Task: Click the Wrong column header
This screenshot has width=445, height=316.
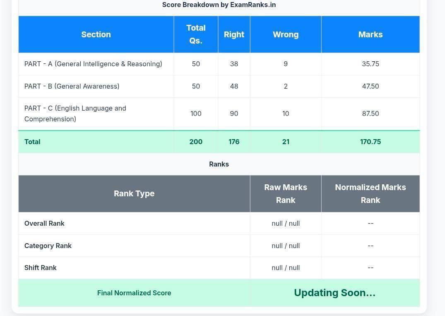Action: pyautogui.click(x=286, y=34)
